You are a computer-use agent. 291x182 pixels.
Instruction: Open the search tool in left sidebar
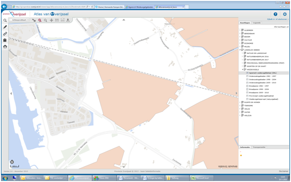tap(5, 20)
